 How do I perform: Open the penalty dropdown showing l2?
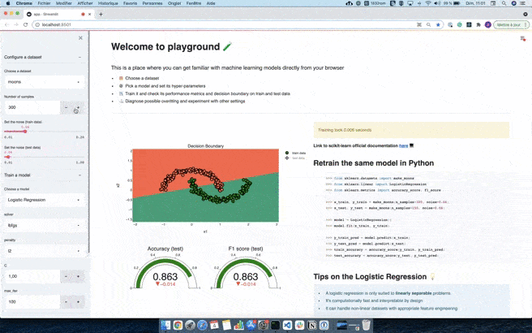(44, 251)
